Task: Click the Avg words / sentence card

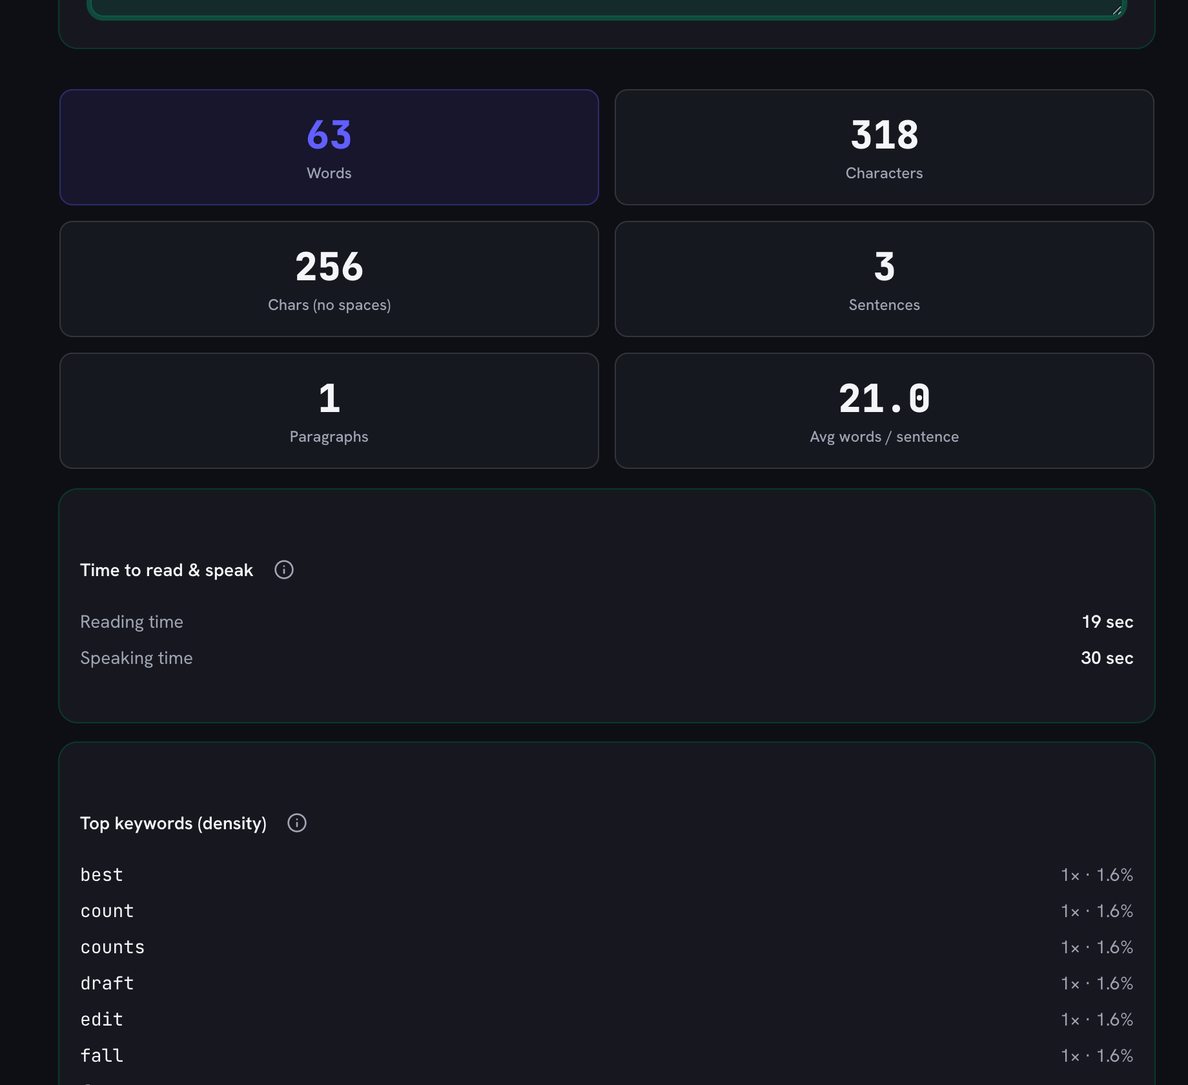Action: [x=885, y=411]
